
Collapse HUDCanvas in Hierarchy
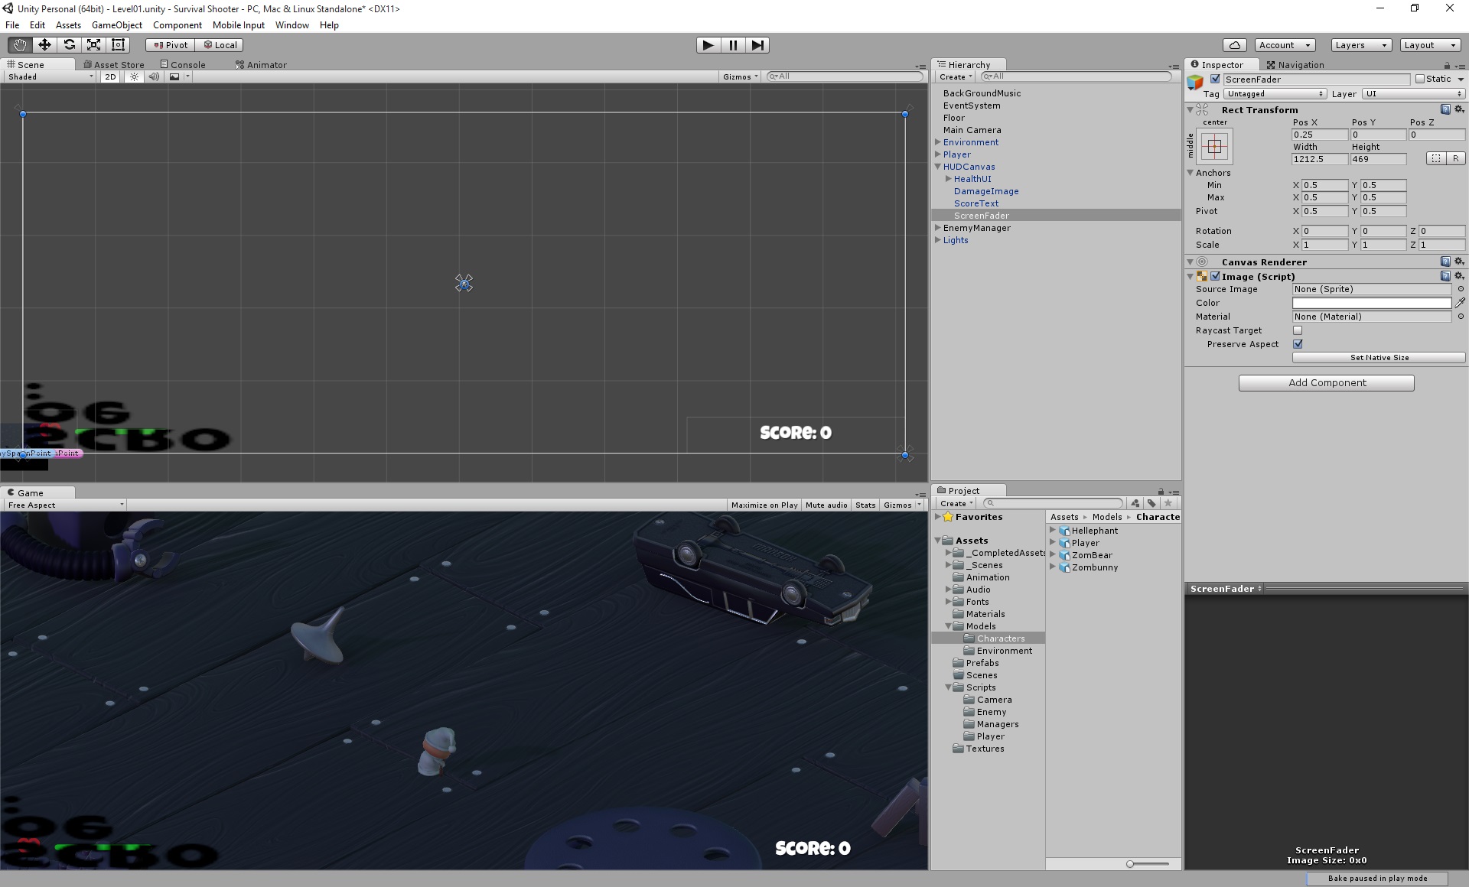(x=938, y=167)
